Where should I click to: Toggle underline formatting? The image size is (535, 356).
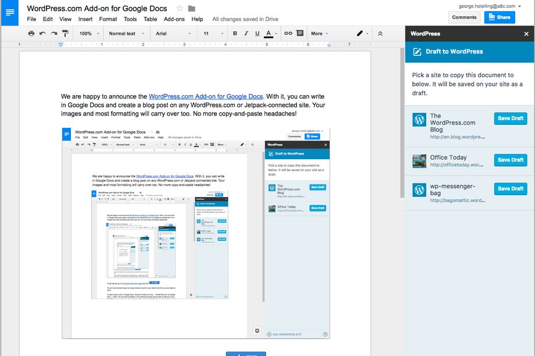(256, 34)
